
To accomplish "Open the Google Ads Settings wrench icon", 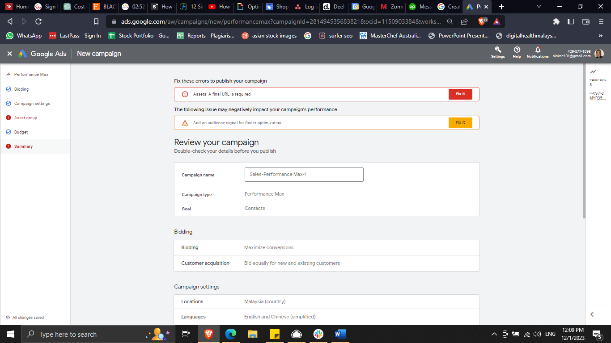I will (498, 50).
